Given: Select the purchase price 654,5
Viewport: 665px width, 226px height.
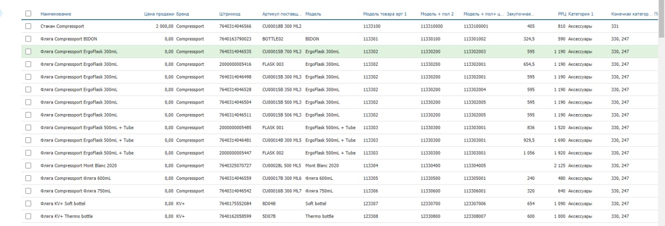Looking at the screenshot, I should [528, 64].
